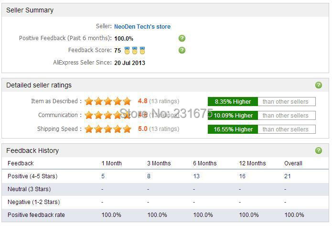Open NeoDen Tech's store link
Image resolution: width=332 pixels, height=226 pixels.
pos(142,27)
